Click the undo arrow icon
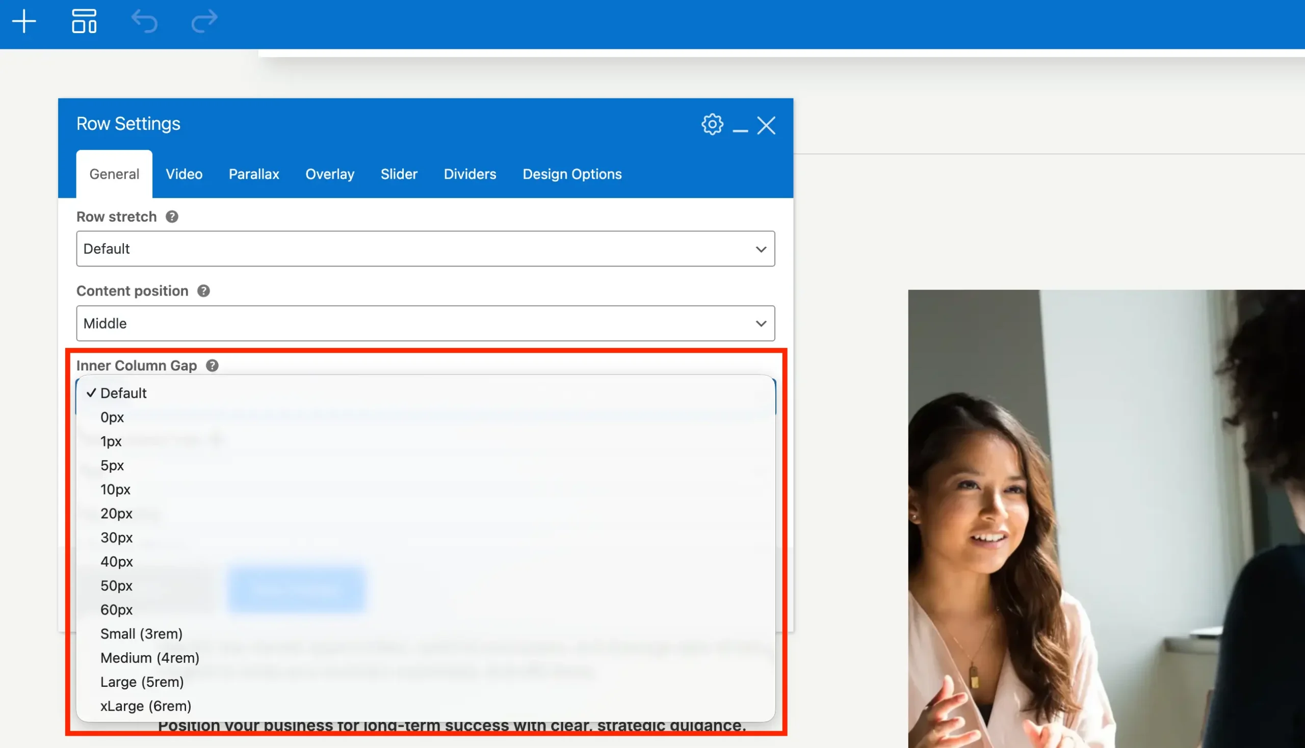This screenshot has width=1305, height=748. pos(144,21)
